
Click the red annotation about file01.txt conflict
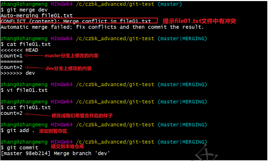[x=199, y=21]
